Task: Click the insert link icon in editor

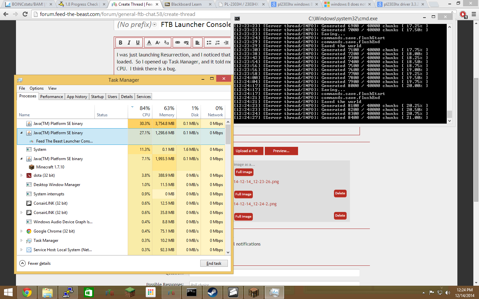Action: click(x=178, y=43)
